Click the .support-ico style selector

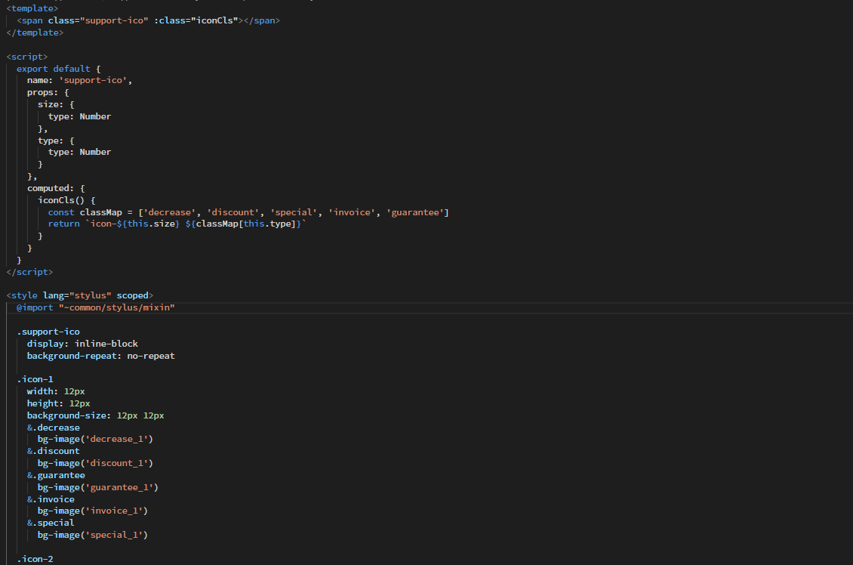[48, 332]
